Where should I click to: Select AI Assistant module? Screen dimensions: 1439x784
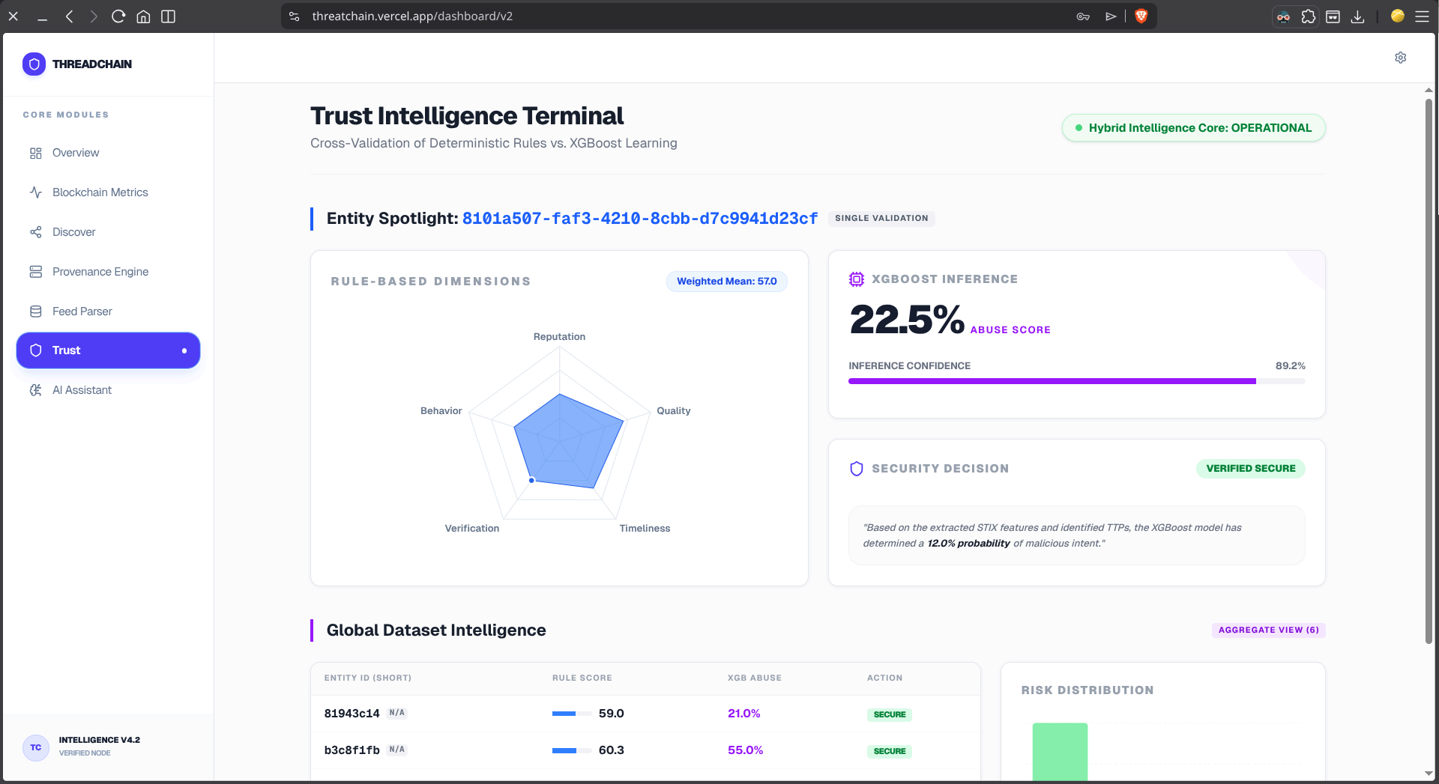[109, 390]
